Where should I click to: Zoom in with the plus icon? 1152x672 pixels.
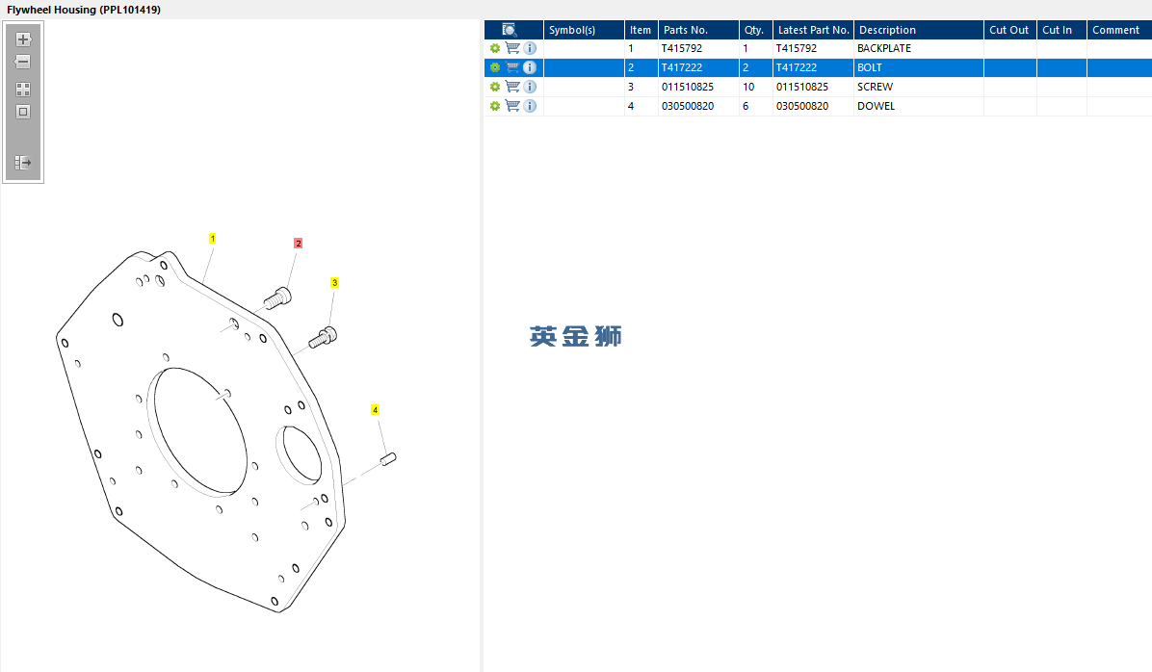click(x=23, y=39)
